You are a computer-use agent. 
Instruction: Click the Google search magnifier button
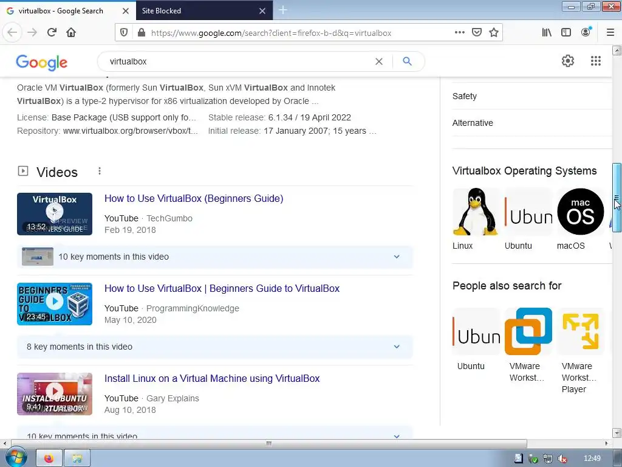(x=407, y=61)
